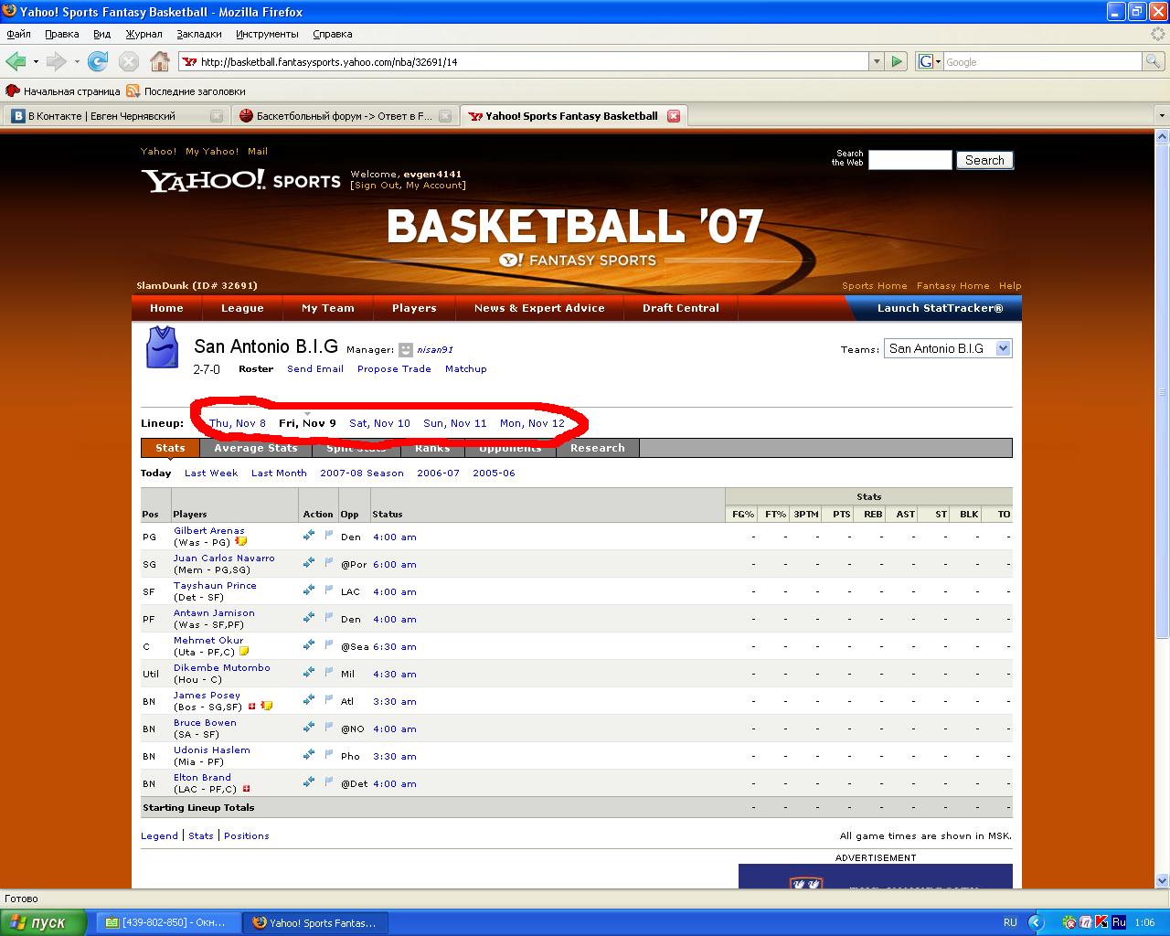Open the Инструменты menu
1170x936 pixels.
pos(267,34)
